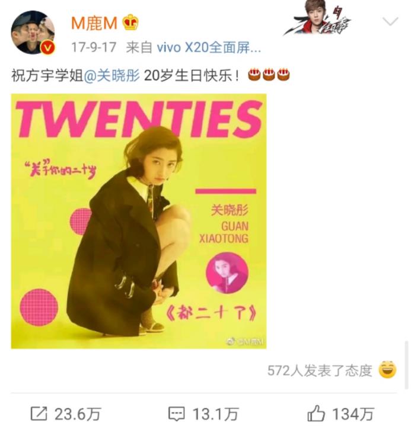View the 572人发表了态度 reactions
This screenshot has height=433, width=411.
[320, 370]
